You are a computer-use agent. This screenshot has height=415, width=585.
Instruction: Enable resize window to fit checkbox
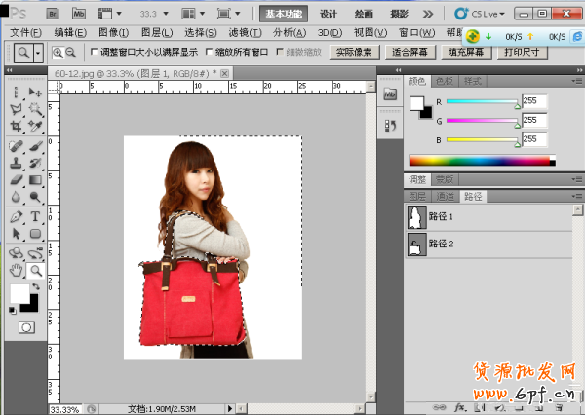[x=94, y=53]
